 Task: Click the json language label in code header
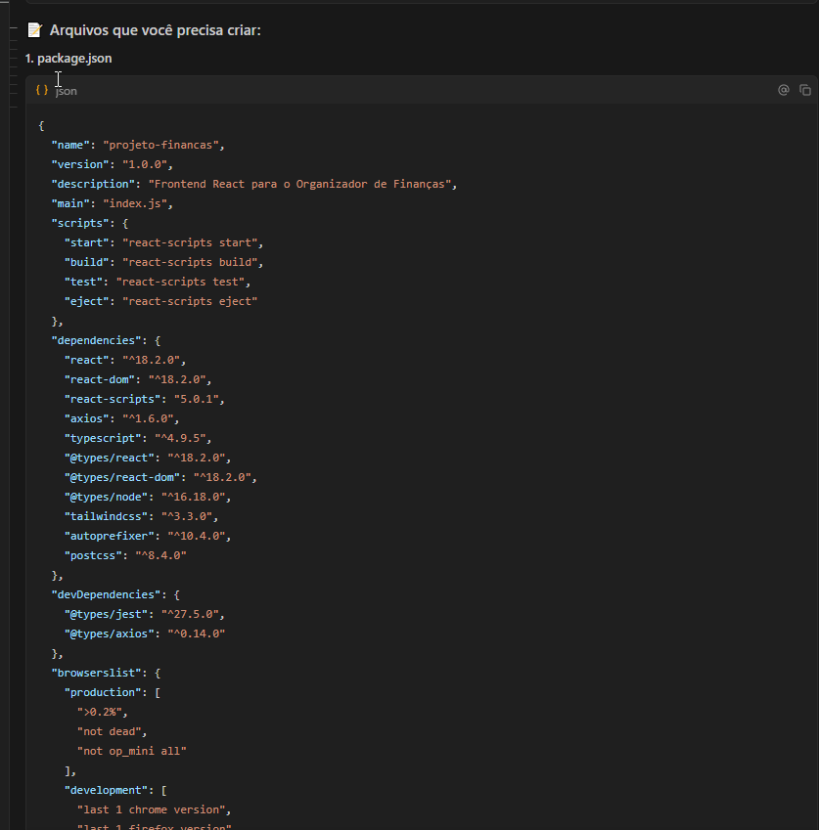(66, 90)
